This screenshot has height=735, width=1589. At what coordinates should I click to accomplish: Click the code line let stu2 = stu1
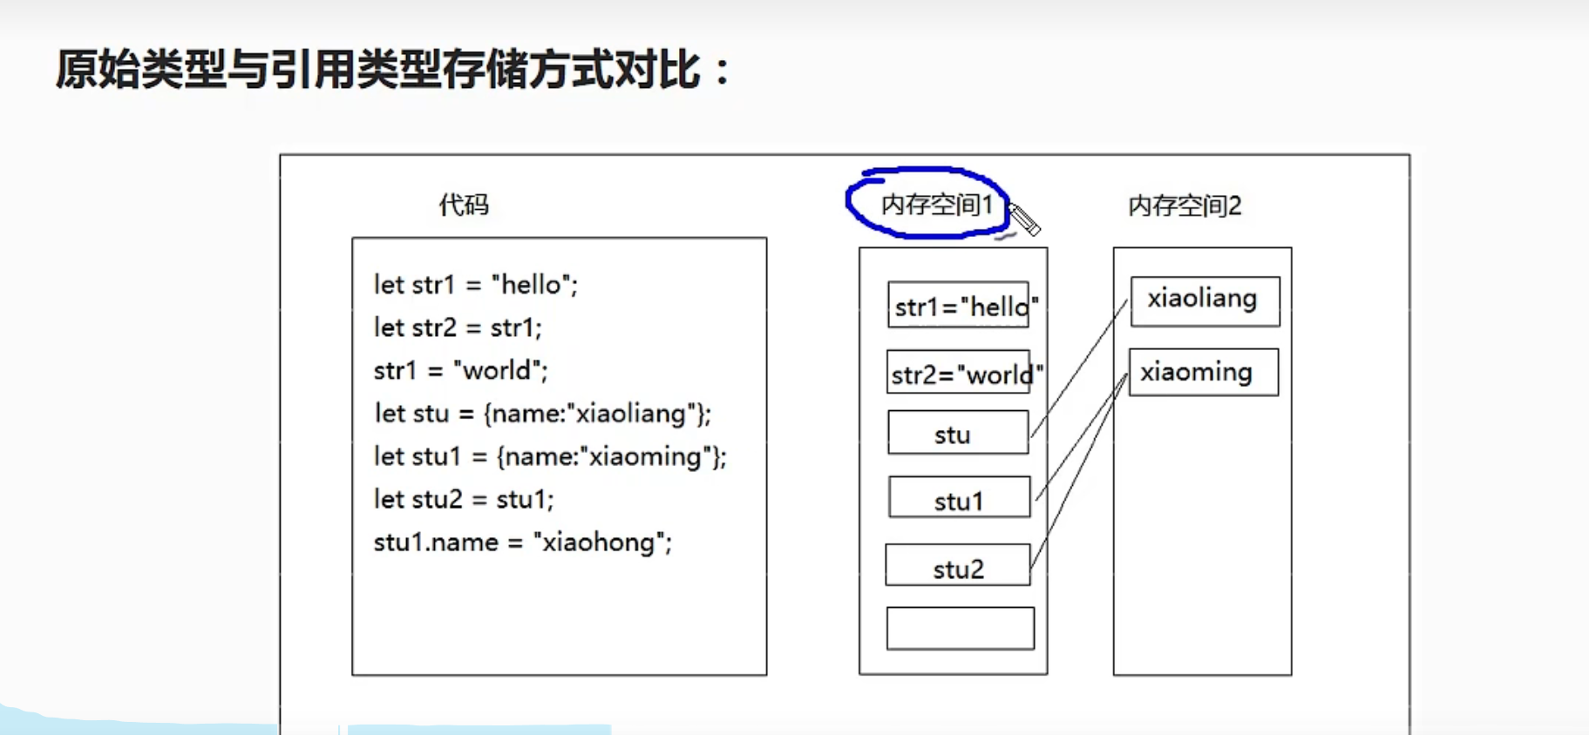[464, 499]
